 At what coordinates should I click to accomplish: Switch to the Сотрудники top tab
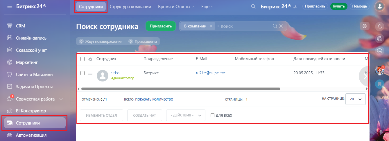91,6
